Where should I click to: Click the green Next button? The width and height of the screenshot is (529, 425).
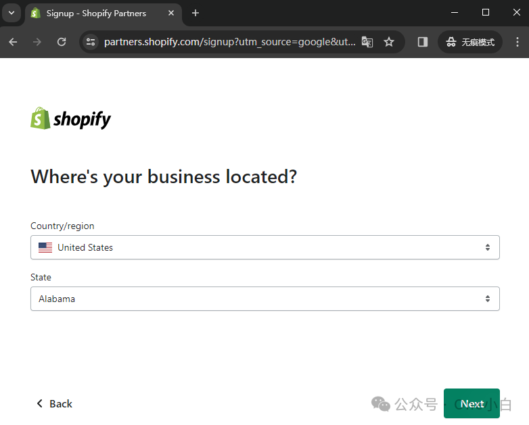[x=471, y=403]
